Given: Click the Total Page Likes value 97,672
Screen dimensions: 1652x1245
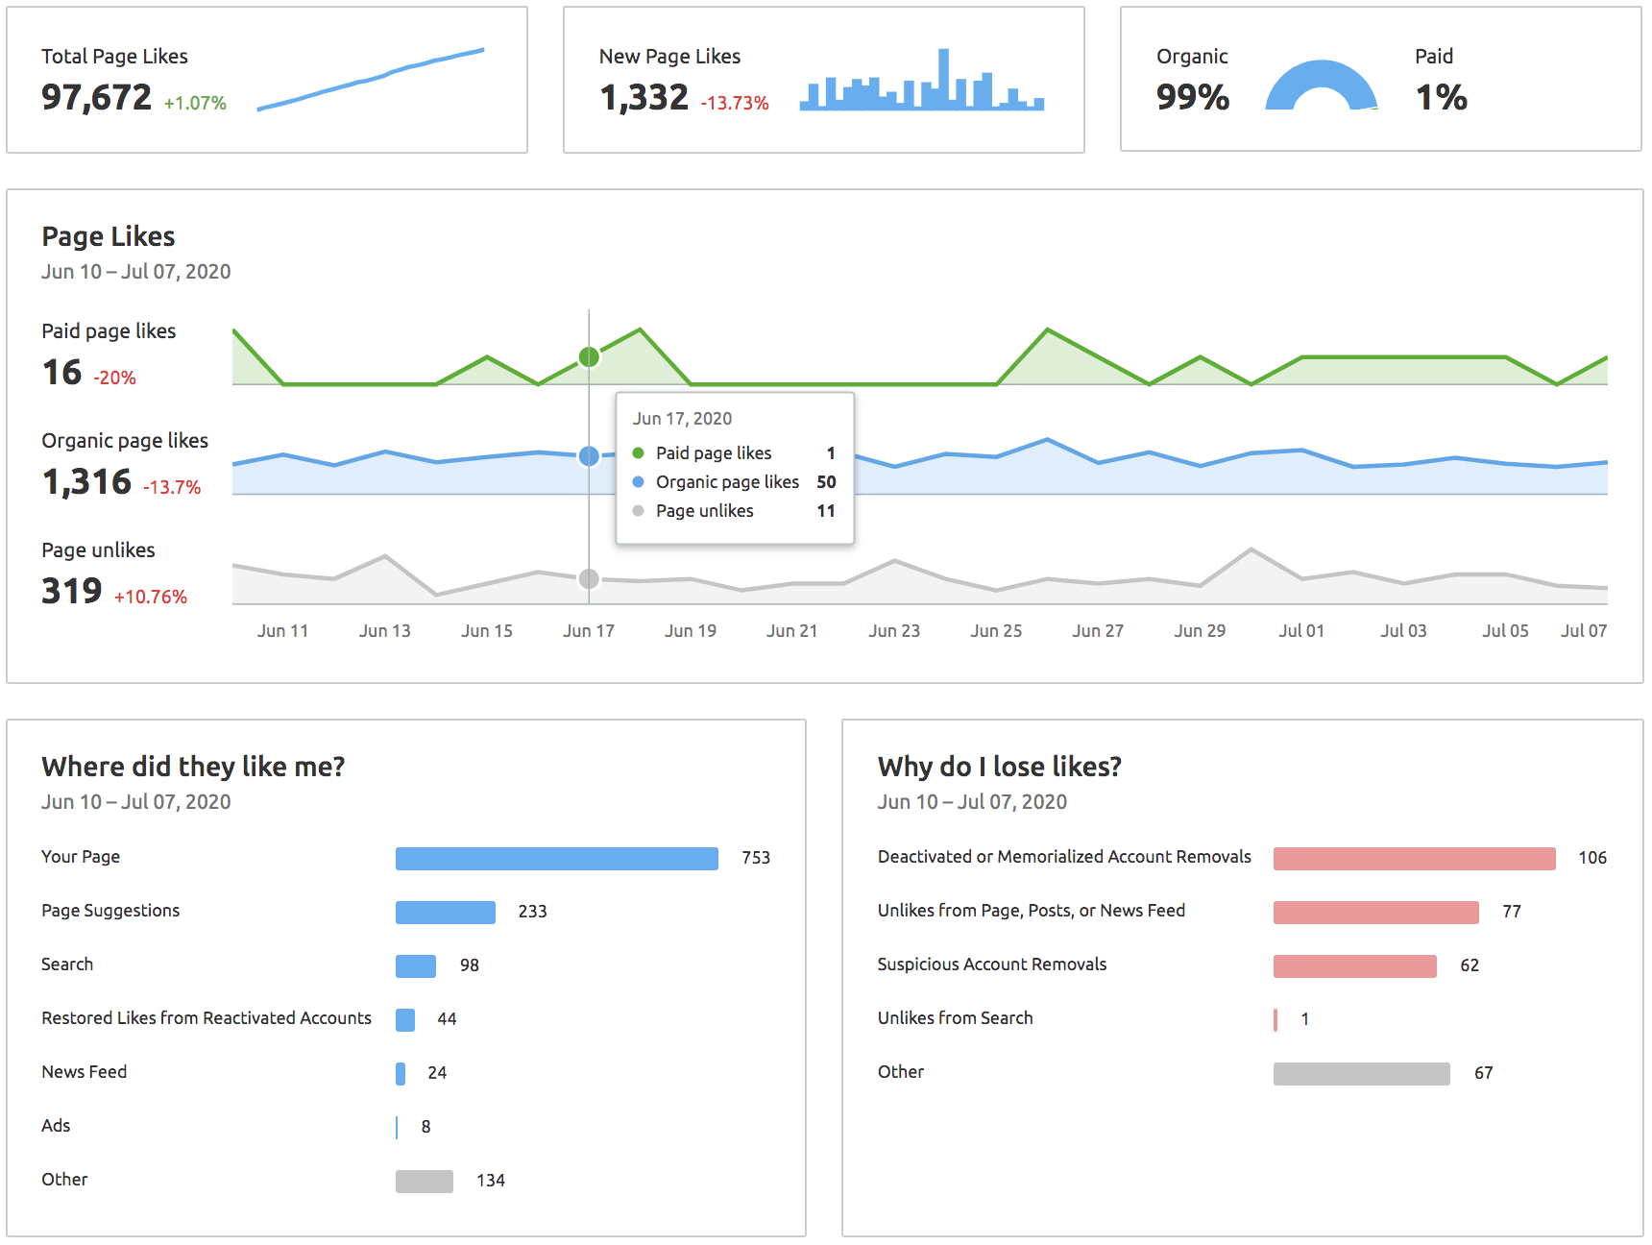Looking at the screenshot, I should click(x=96, y=97).
